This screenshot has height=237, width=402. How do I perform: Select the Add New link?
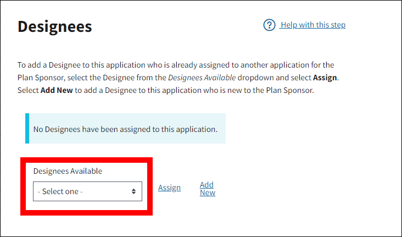(x=207, y=189)
